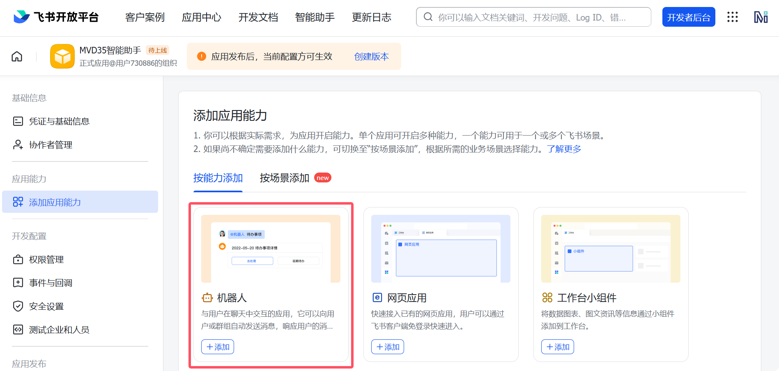Click the add app capability grid icon

(18, 202)
